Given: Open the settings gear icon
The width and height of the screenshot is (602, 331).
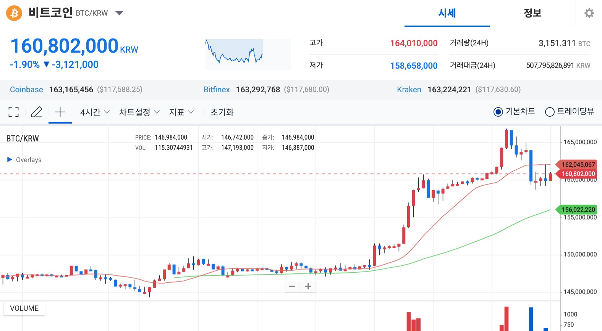Looking at the screenshot, I should click(589, 13).
